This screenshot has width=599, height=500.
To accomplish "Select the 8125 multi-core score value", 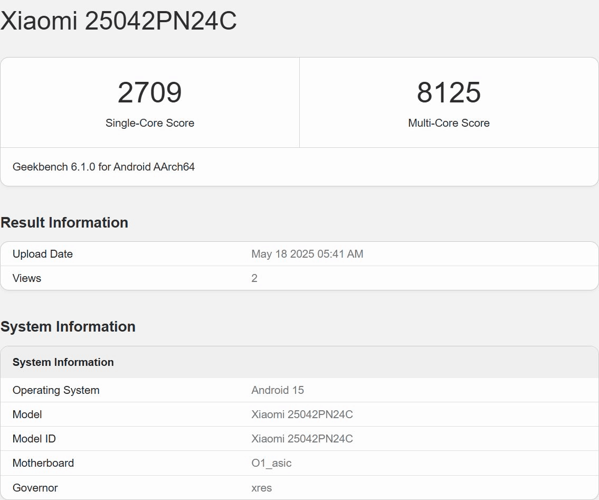I will pos(449,92).
